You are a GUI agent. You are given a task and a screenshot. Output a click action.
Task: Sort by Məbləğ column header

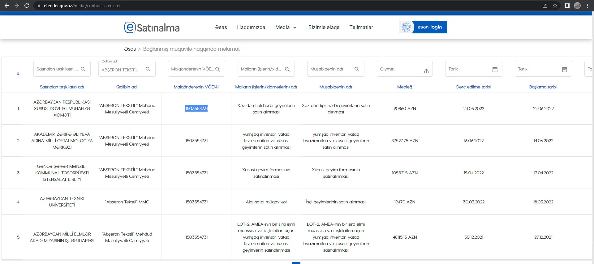click(404, 87)
